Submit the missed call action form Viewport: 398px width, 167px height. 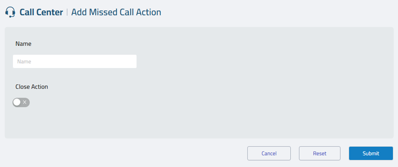pyautogui.click(x=371, y=154)
